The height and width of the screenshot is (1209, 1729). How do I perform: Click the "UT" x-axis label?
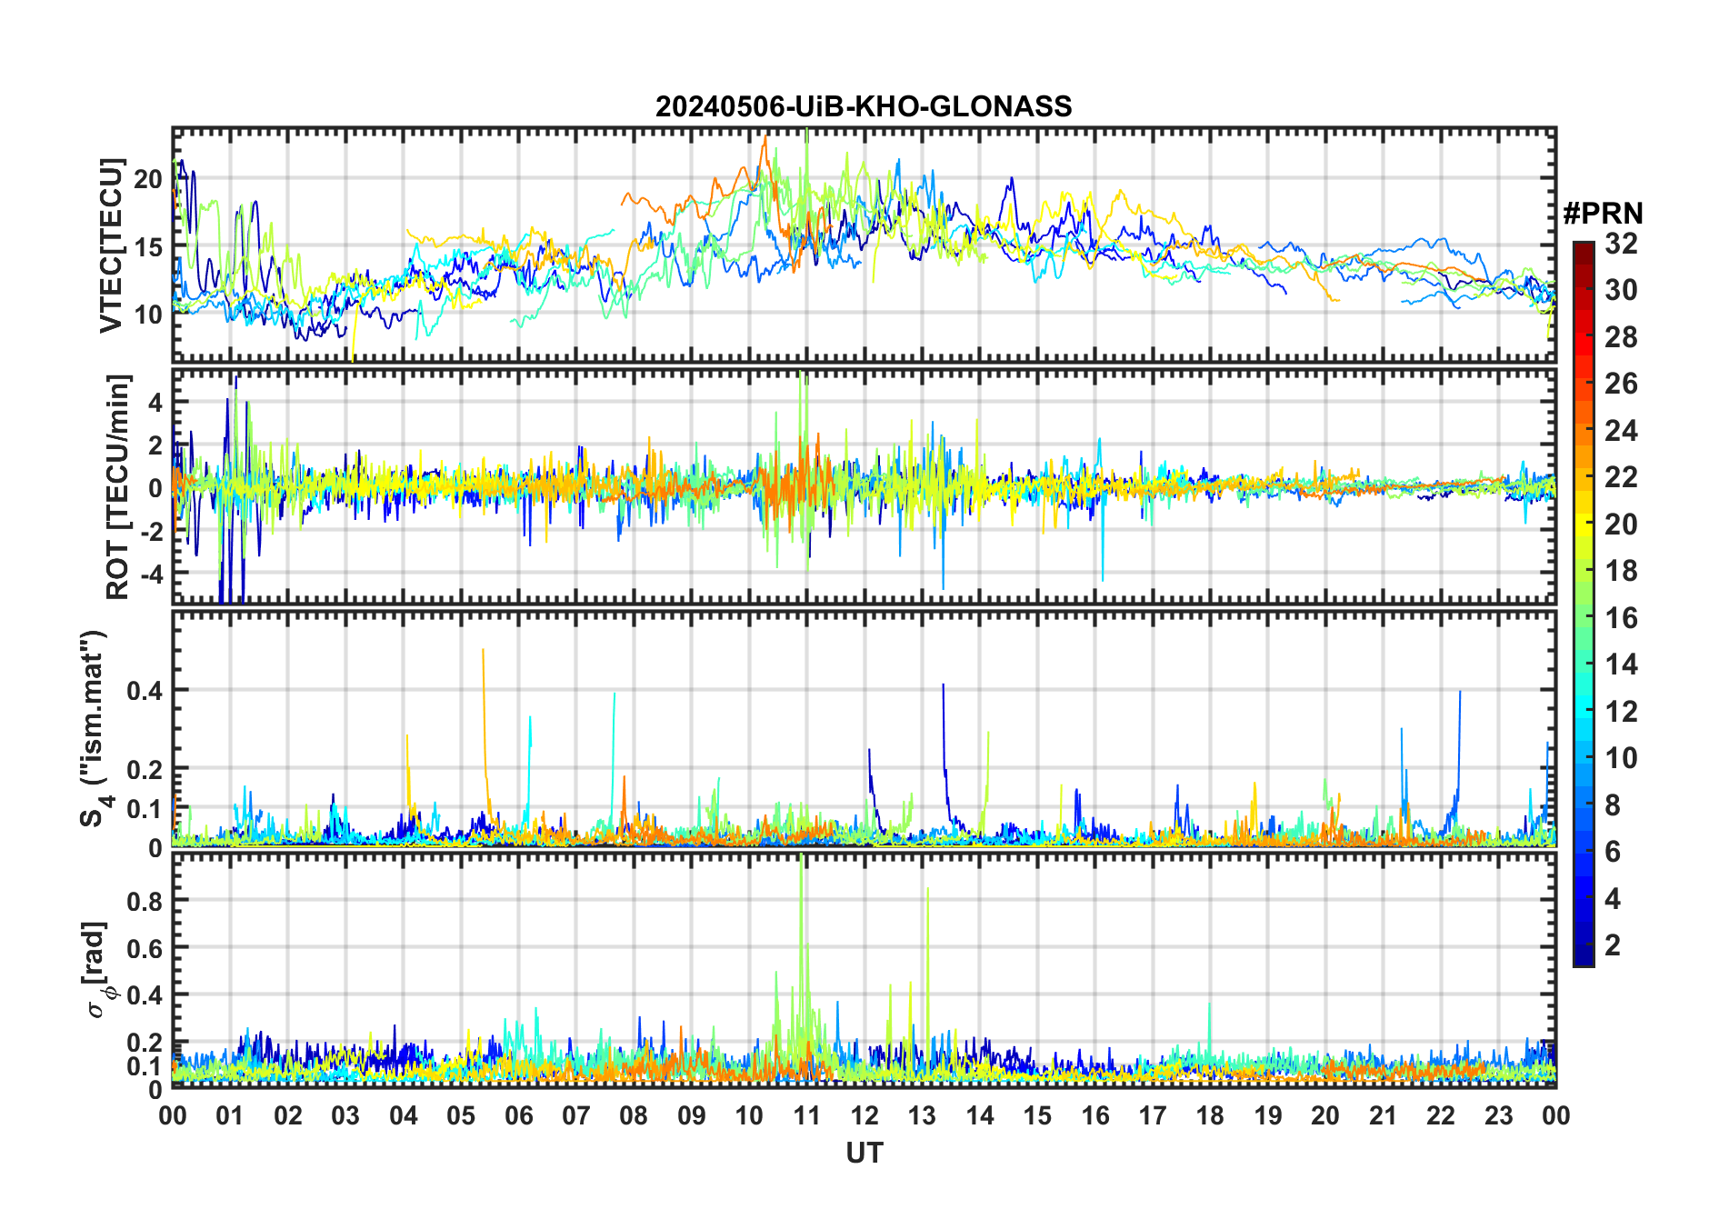[x=864, y=1153]
